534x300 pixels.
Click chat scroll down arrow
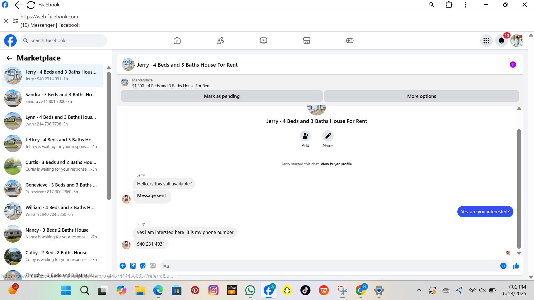click(519, 253)
